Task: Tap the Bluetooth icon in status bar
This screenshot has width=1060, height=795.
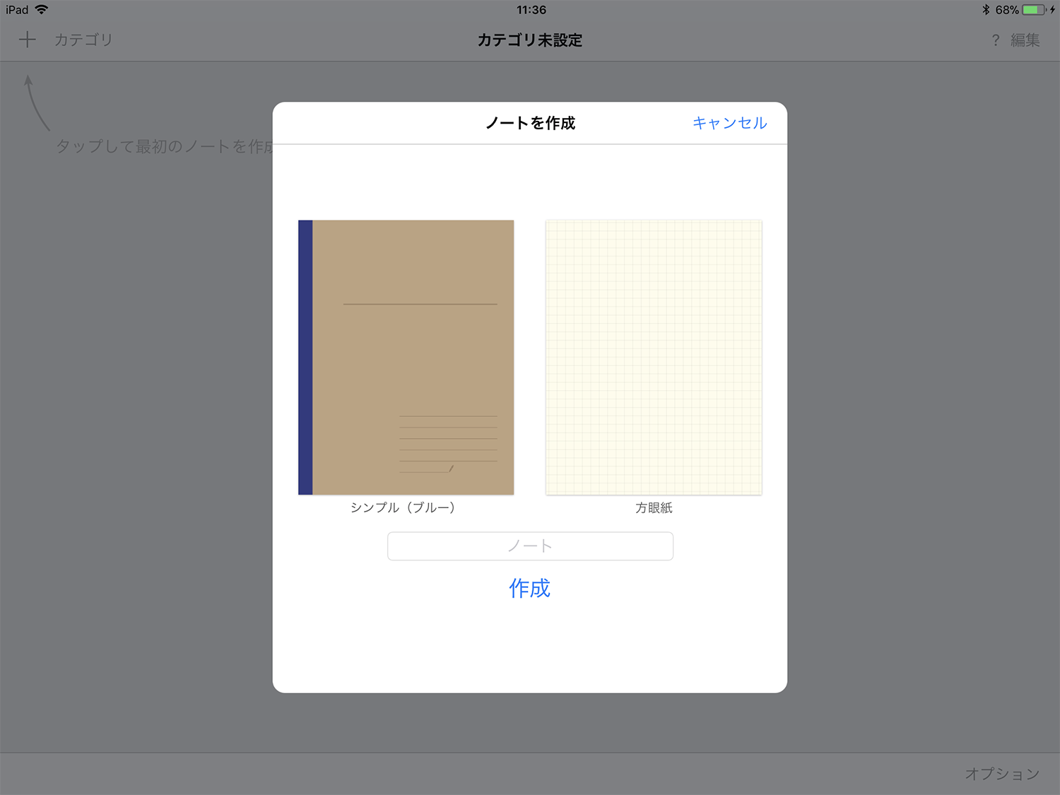Action: tap(986, 10)
